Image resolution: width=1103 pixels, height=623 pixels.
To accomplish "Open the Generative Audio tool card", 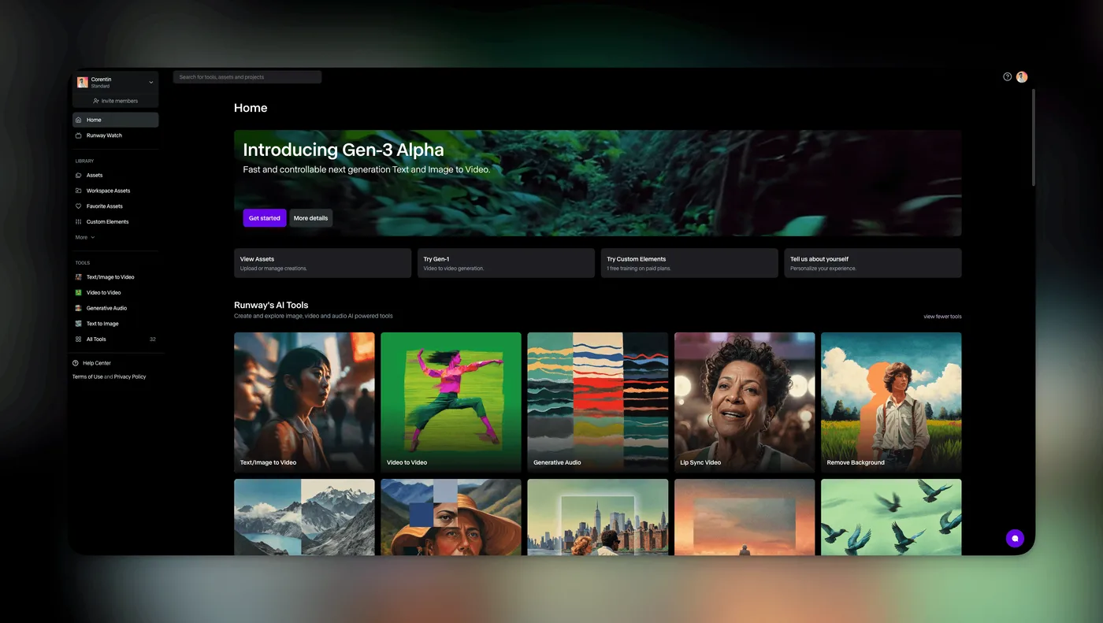I will (x=598, y=402).
